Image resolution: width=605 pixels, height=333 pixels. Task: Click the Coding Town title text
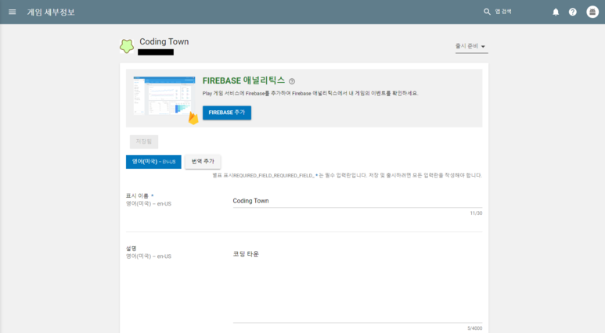[x=164, y=41]
